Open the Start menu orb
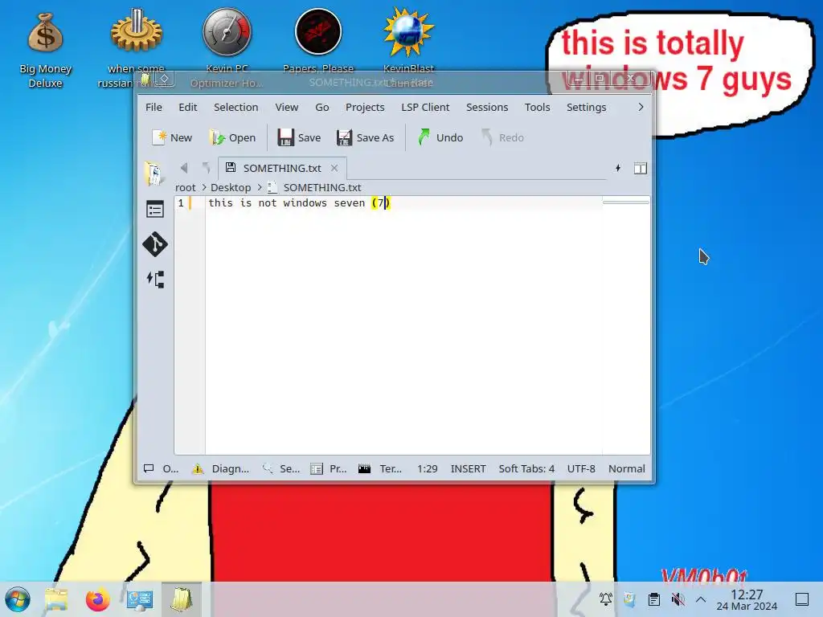This screenshot has width=823, height=617. pyautogui.click(x=18, y=599)
